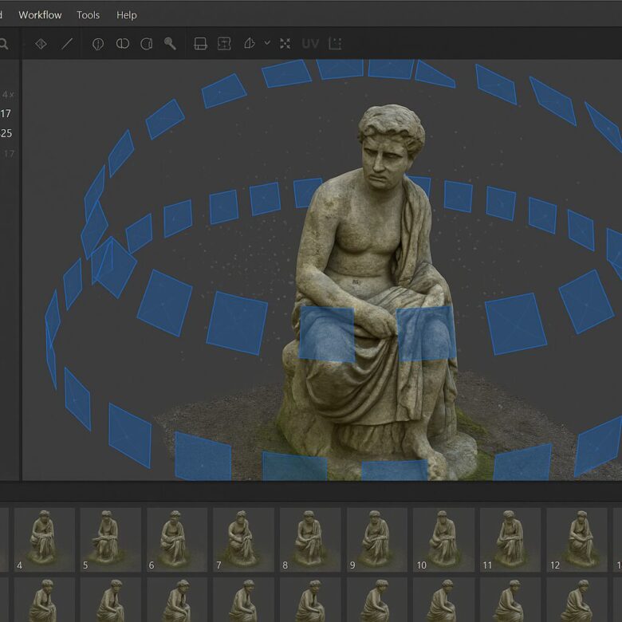Click the reconstruction region box icon

point(200,44)
